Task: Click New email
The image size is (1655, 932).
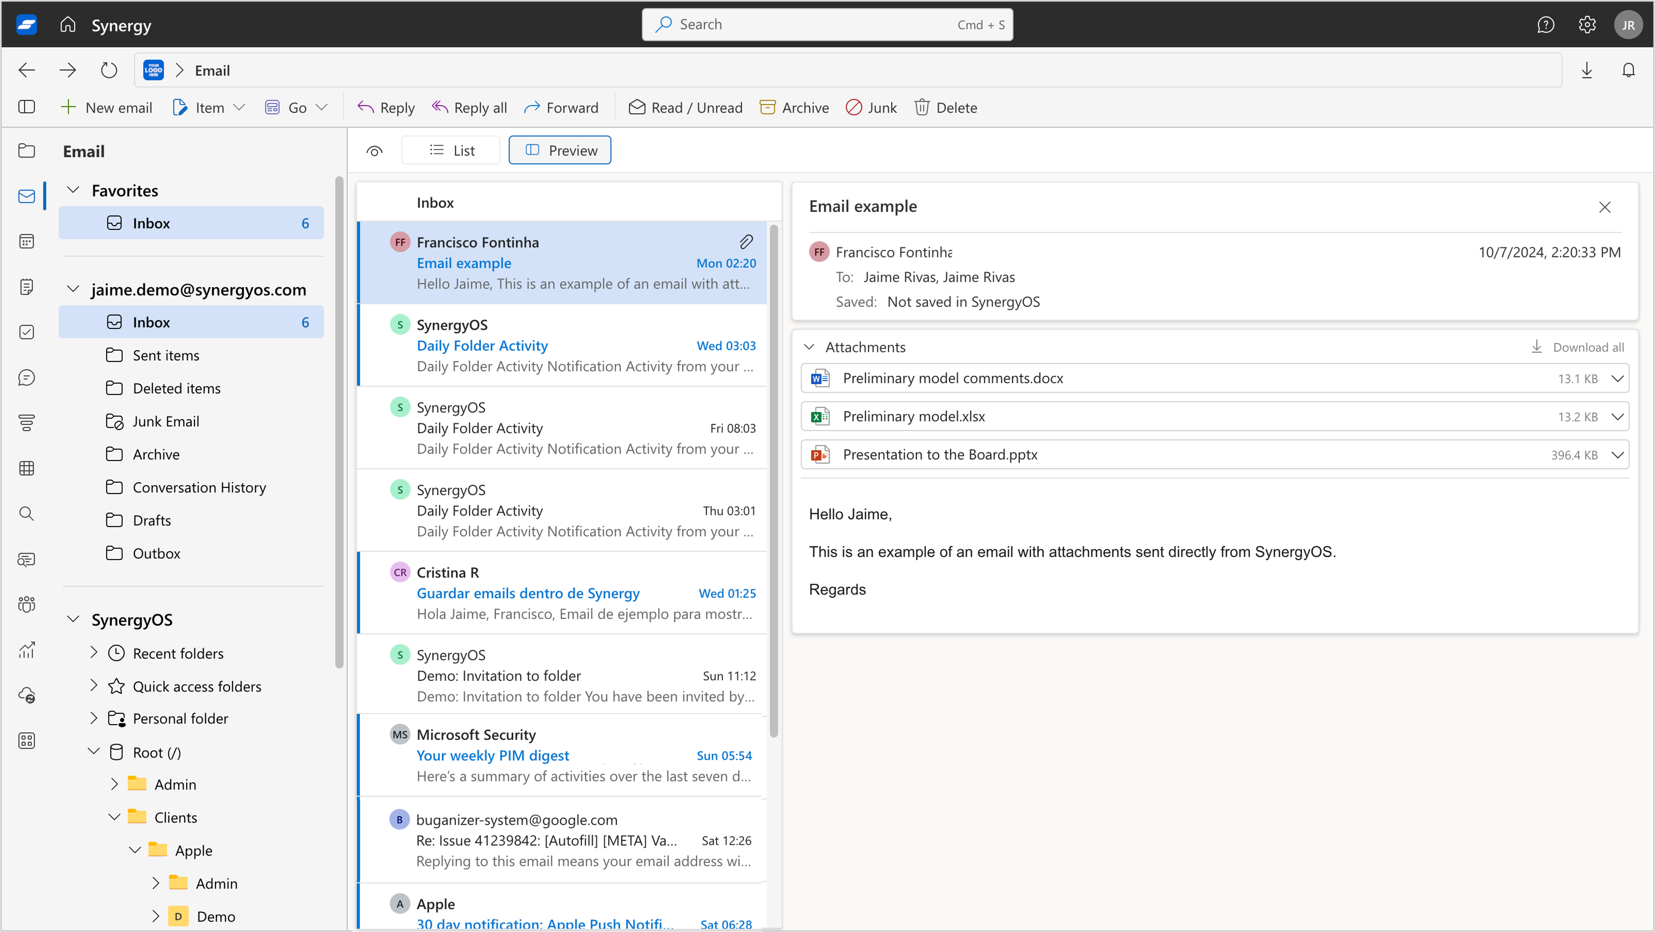Action: click(106, 107)
